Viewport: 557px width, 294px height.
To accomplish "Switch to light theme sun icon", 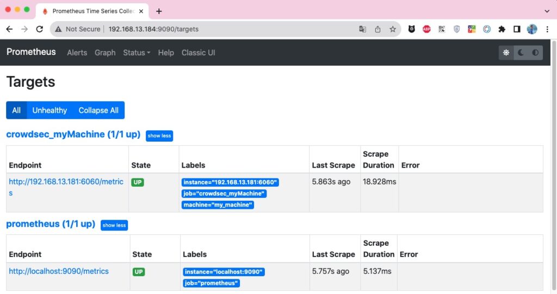I will [x=506, y=53].
